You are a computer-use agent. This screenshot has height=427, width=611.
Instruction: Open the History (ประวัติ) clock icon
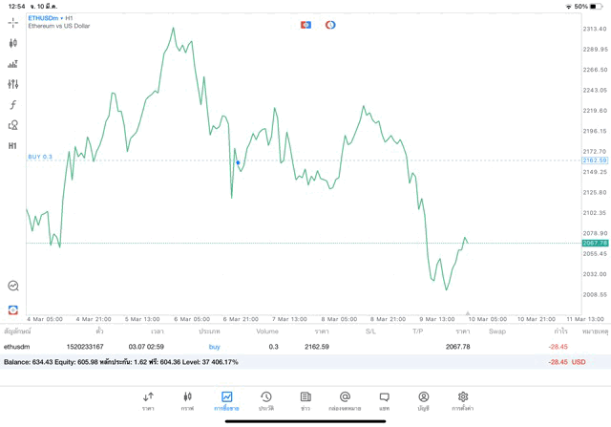click(x=266, y=400)
